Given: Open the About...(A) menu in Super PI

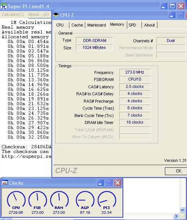Looking at the screenshot, I should 38,14.
